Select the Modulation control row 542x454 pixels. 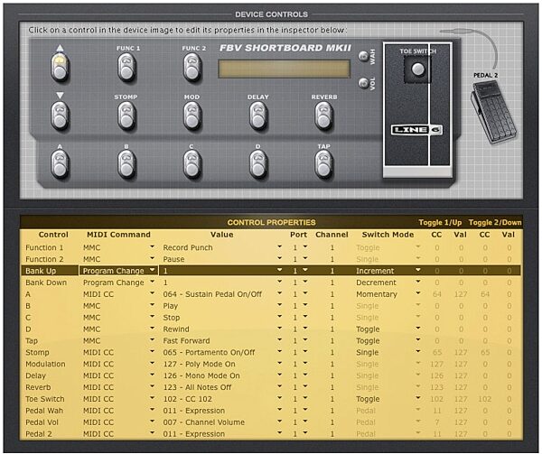click(x=271, y=364)
